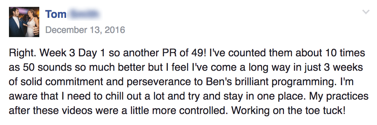Screen dimensions: 377x125
Task: Click the 'Ben's brilliant programming' text
Action: [x=262, y=82]
